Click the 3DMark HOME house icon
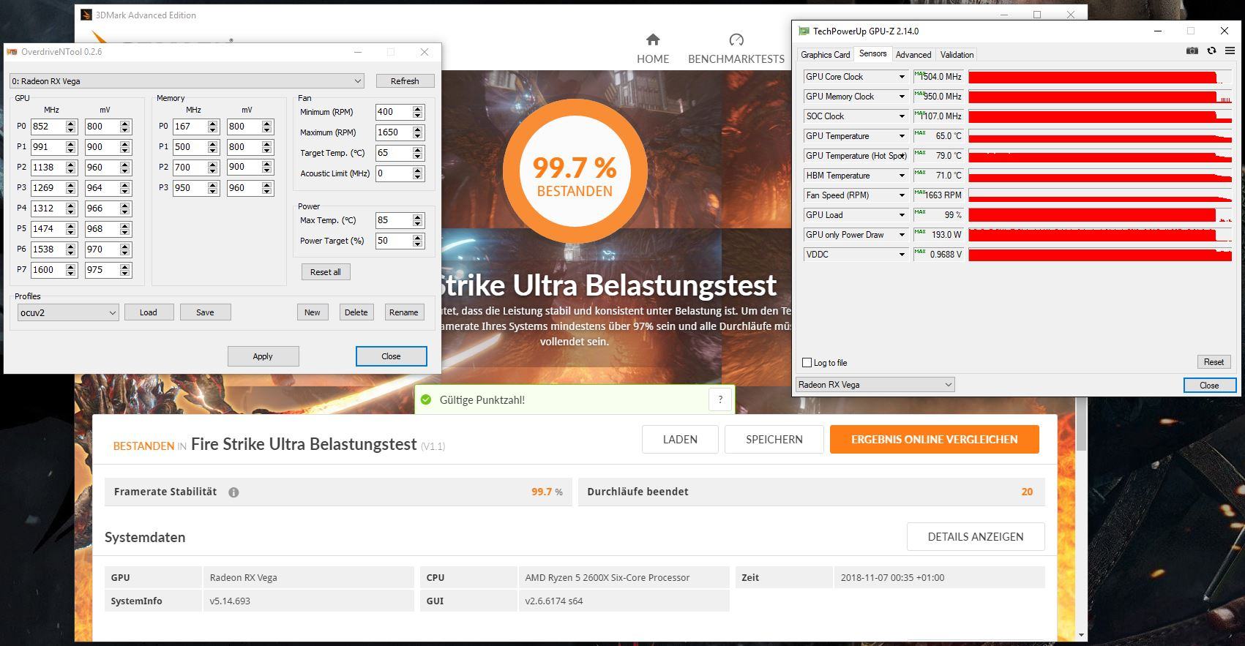Screen dimensions: 1245x646 click(653, 40)
